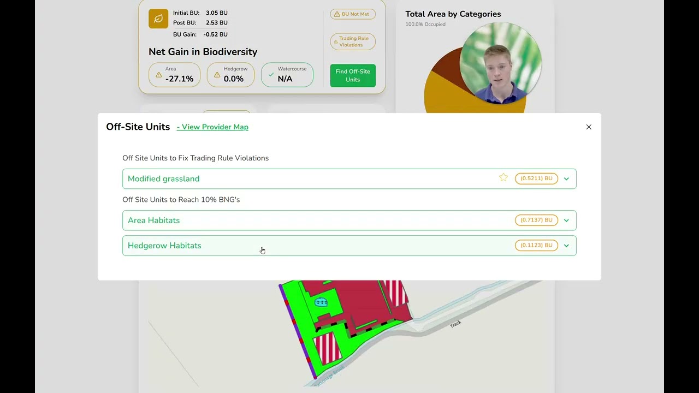Open the View Provider Map link
Viewport: 699px width, 393px height.
pyautogui.click(x=212, y=127)
